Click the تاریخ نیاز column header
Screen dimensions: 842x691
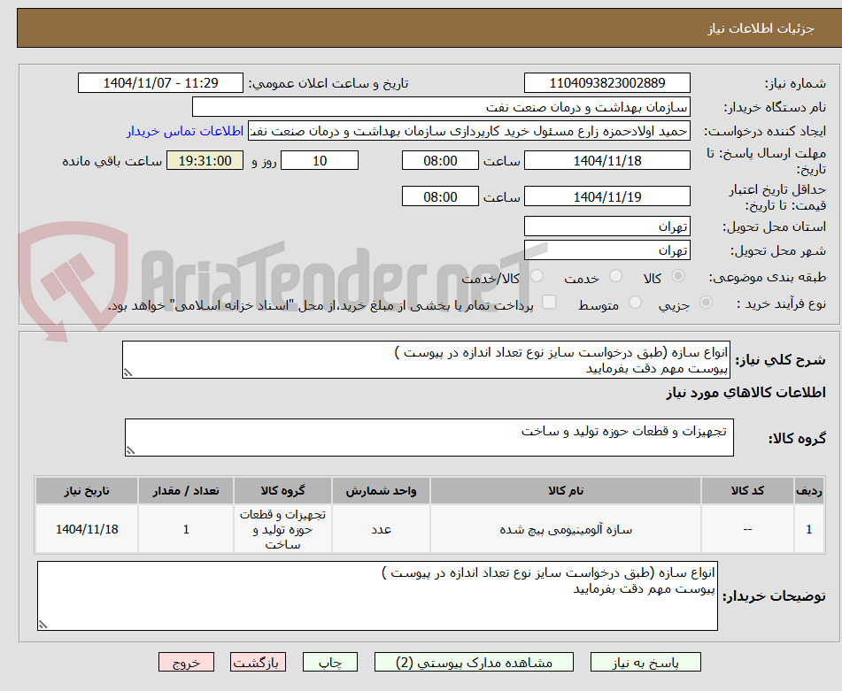tap(87, 491)
